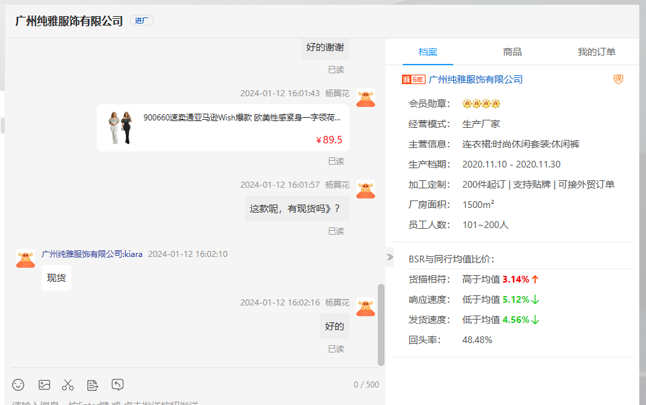Open the quick phrases document icon
This screenshot has width=646, height=405.
coord(93,385)
